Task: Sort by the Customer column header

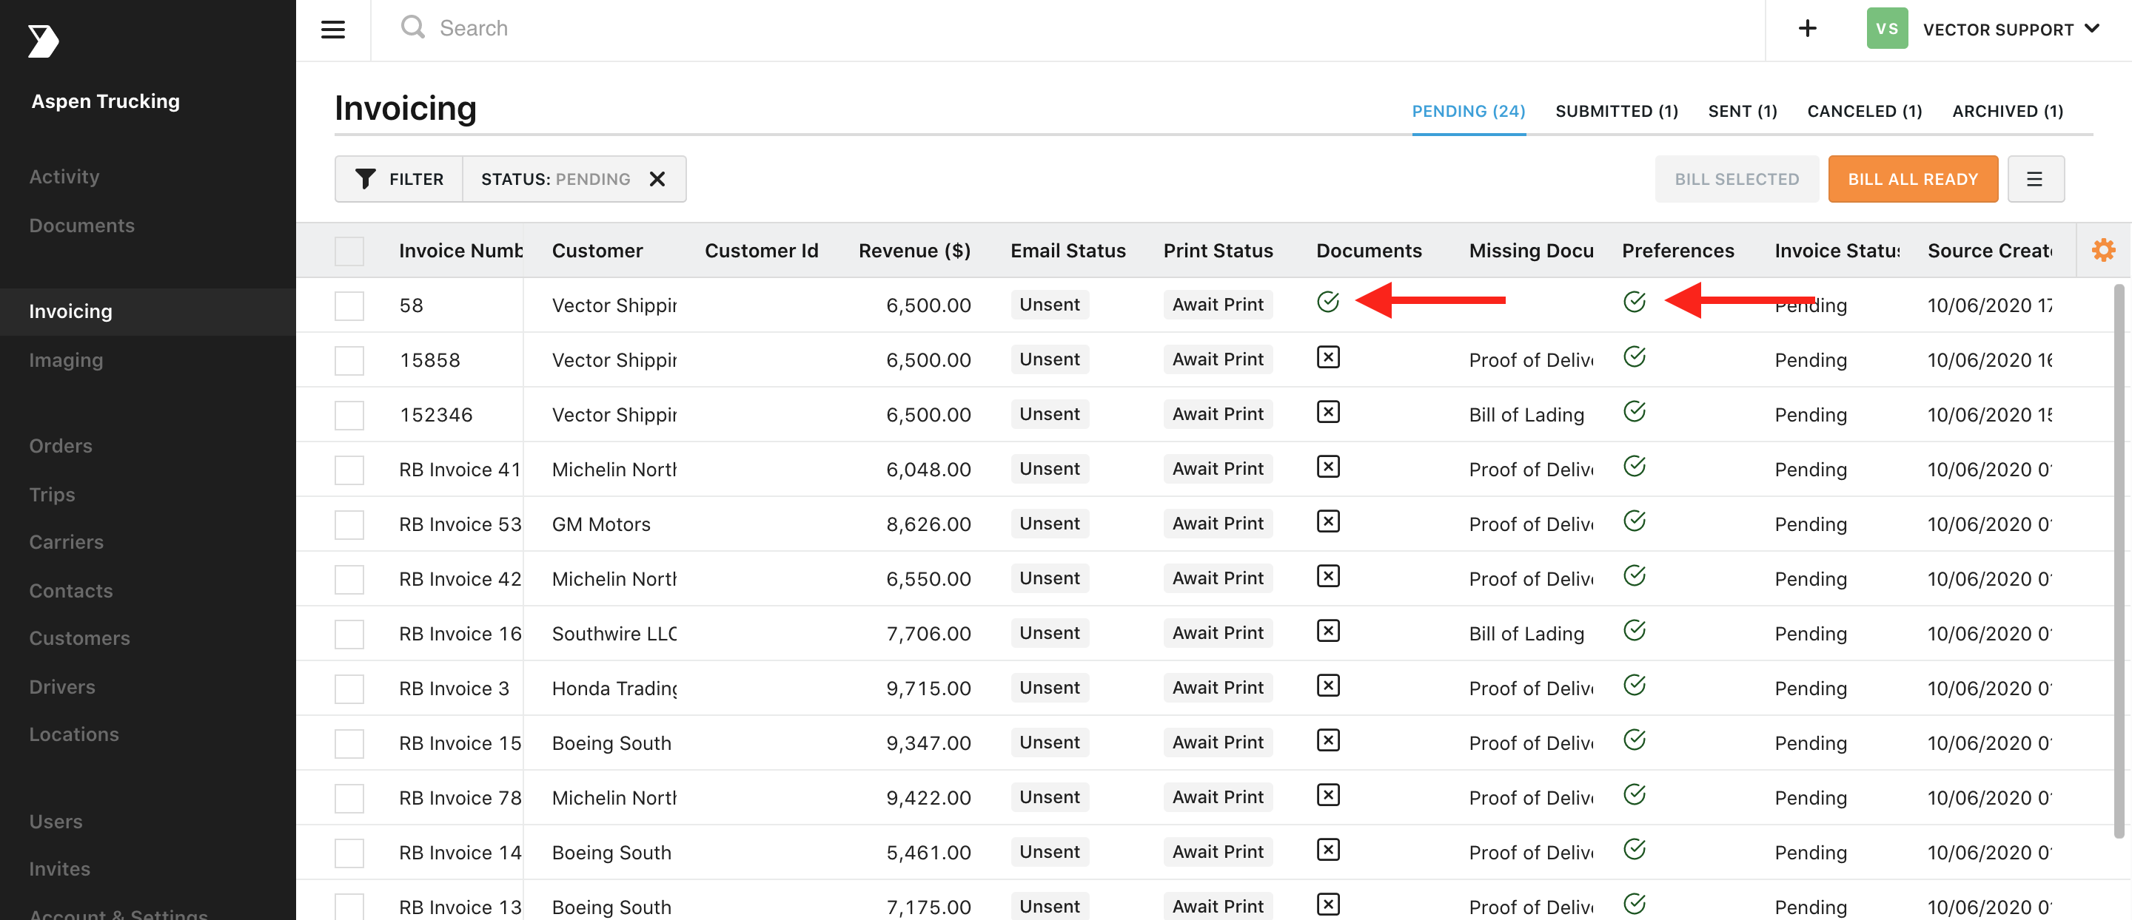Action: pos(597,251)
